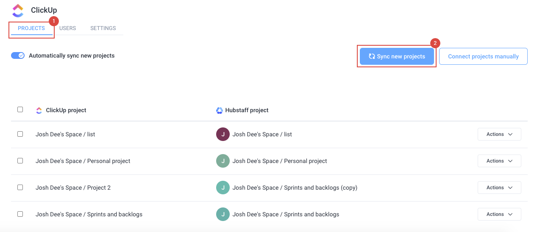Open Actions dropdown for Project 2 row
This screenshot has height=232, width=537.
tap(499, 188)
